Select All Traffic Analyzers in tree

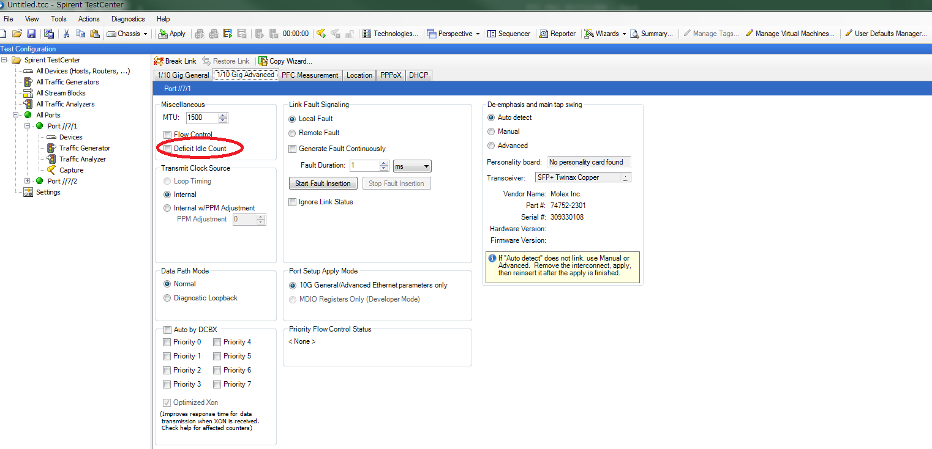pyautogui.click(x=66, y=104)
